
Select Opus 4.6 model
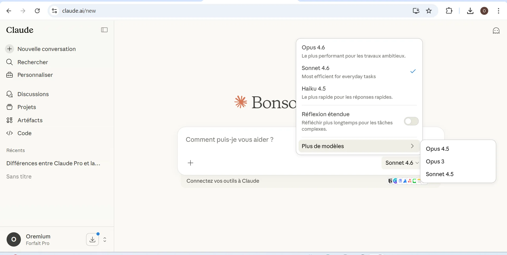[x=353, y=51]
